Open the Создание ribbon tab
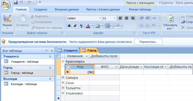193x101 pixels. [40, 9]
